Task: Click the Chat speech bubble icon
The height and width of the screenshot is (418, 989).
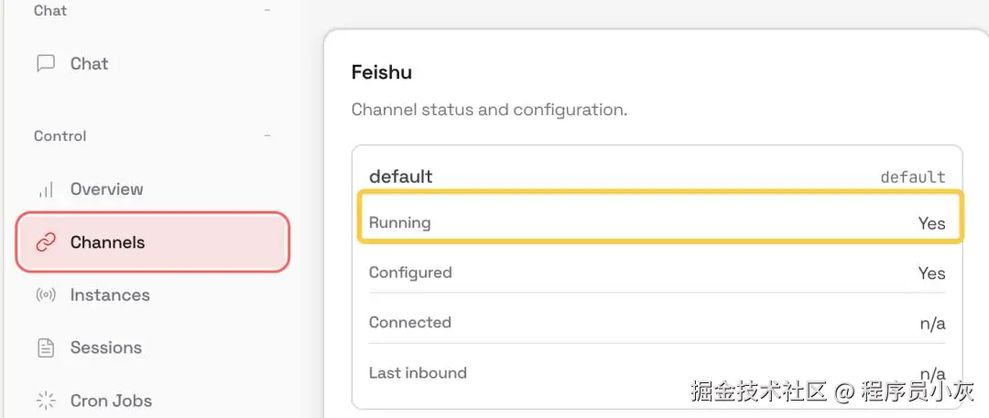Action: tap(46, 64)
